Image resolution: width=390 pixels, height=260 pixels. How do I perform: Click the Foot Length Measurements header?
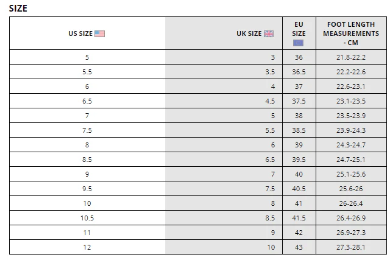[350, 33]
